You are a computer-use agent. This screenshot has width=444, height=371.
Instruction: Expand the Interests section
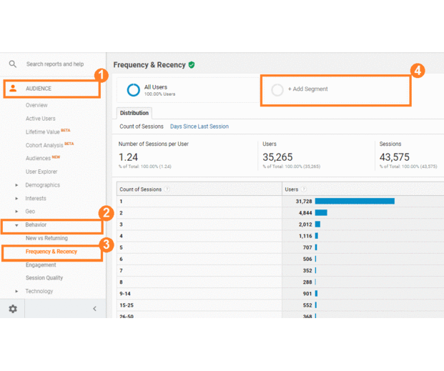(16, 199)
